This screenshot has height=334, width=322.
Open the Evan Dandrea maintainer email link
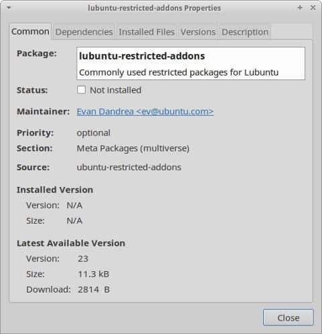tap(145, 112)
